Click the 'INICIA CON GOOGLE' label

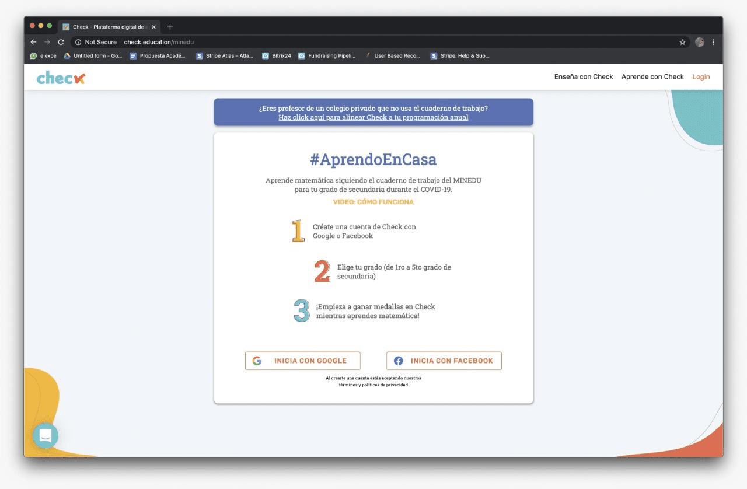point(310,361)
